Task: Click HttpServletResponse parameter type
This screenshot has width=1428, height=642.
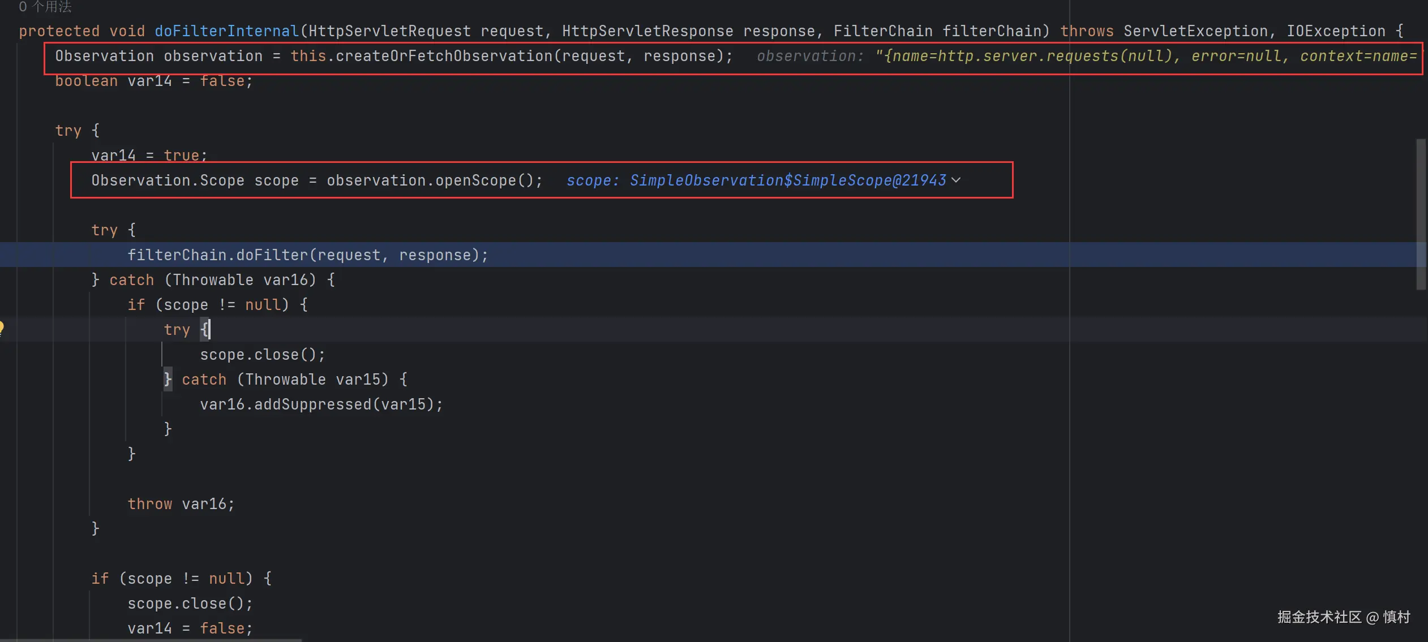Action: click(x=647, y=31)
